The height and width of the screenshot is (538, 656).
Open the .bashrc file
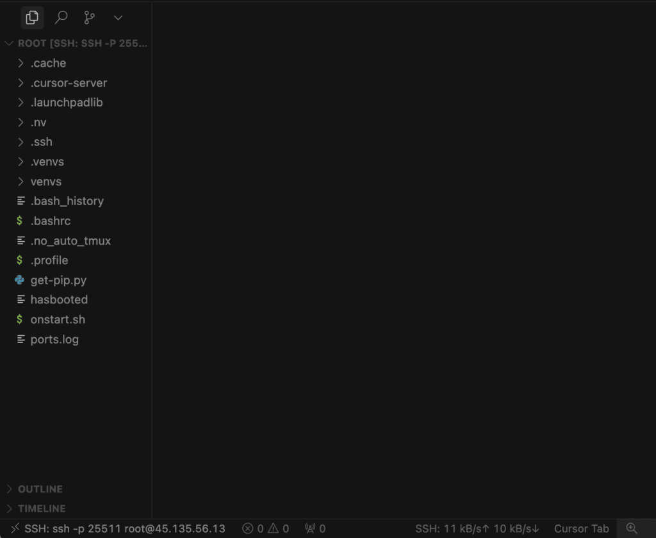(x=51, y=221)
